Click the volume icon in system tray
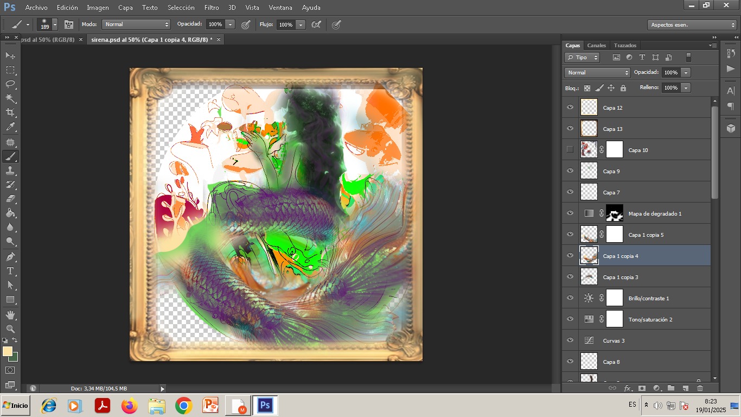Viewport: 741px width, 417px height. [657, 406]
